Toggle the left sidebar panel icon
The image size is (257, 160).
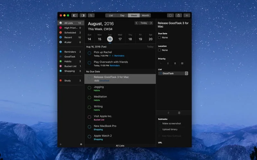[75, 15]
